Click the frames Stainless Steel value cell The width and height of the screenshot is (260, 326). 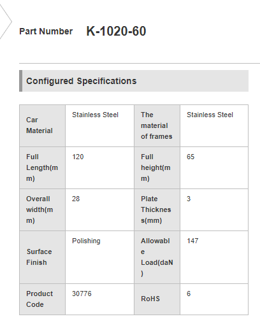click(x=214, y=125)
